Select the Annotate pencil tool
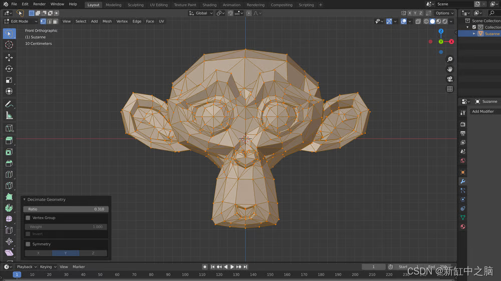The width and height of the screenshot is (501, 281). tap(9, 104)
